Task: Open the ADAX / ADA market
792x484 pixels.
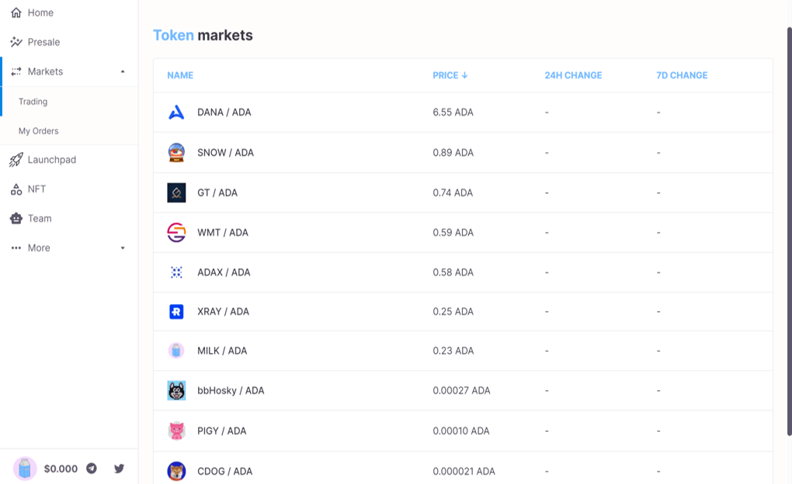Action: coord(224,272)
